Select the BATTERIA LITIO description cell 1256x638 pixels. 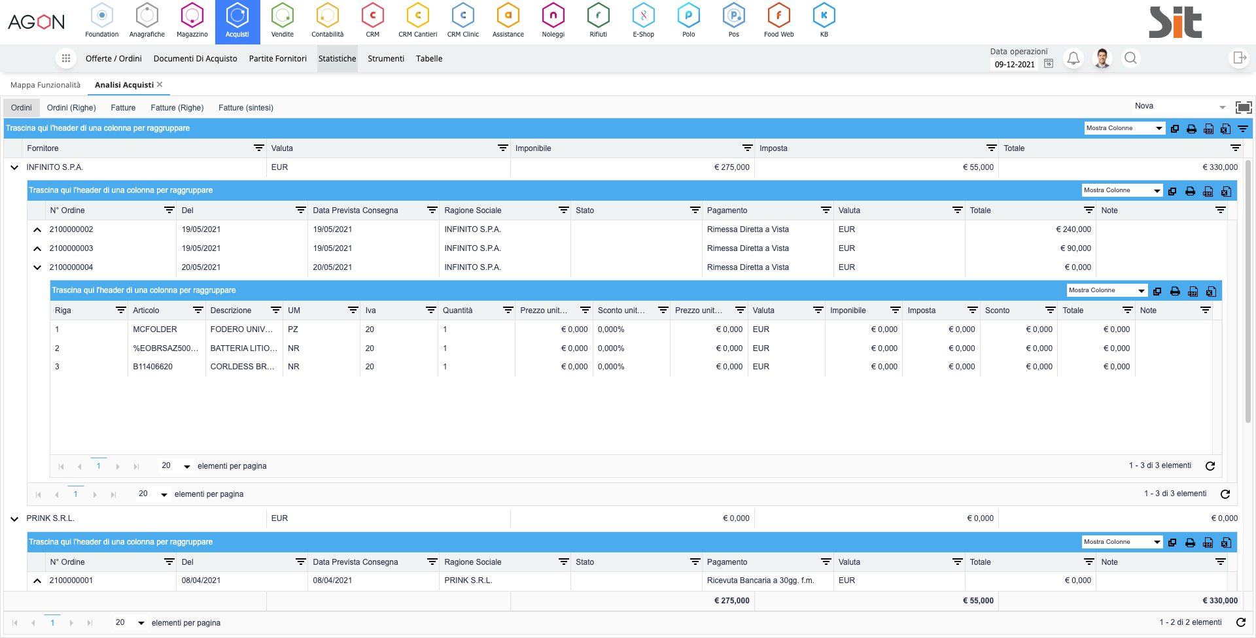click(244, 348)
